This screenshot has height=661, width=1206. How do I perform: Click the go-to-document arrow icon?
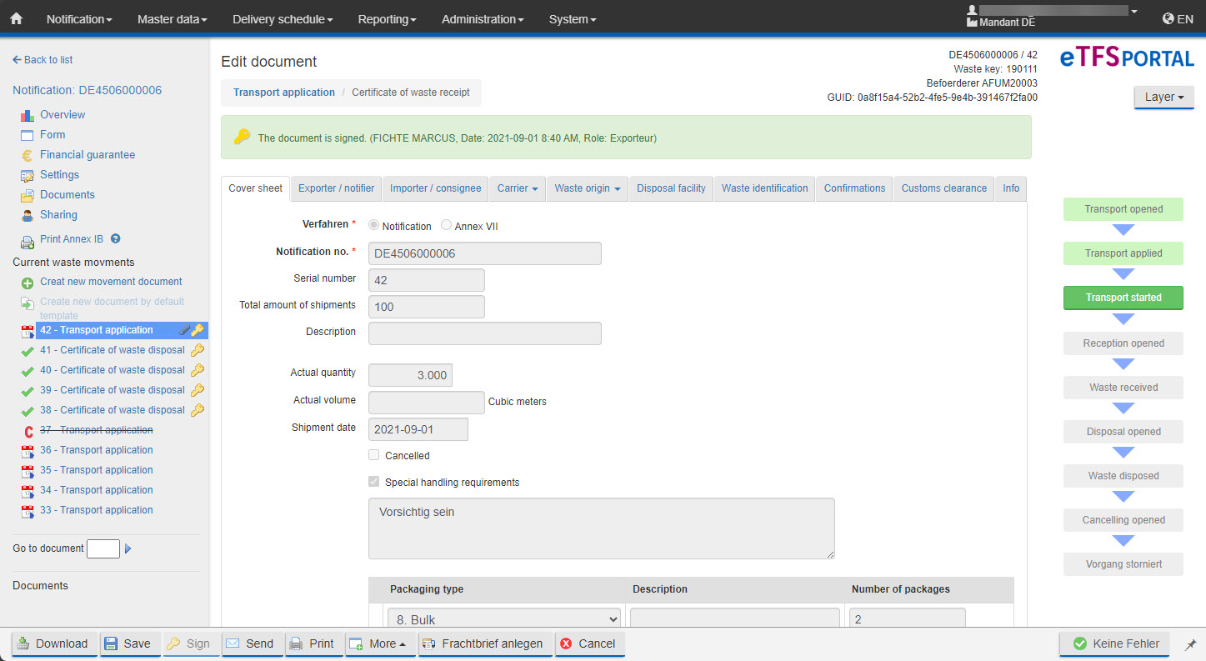click(x=128, y=548)
